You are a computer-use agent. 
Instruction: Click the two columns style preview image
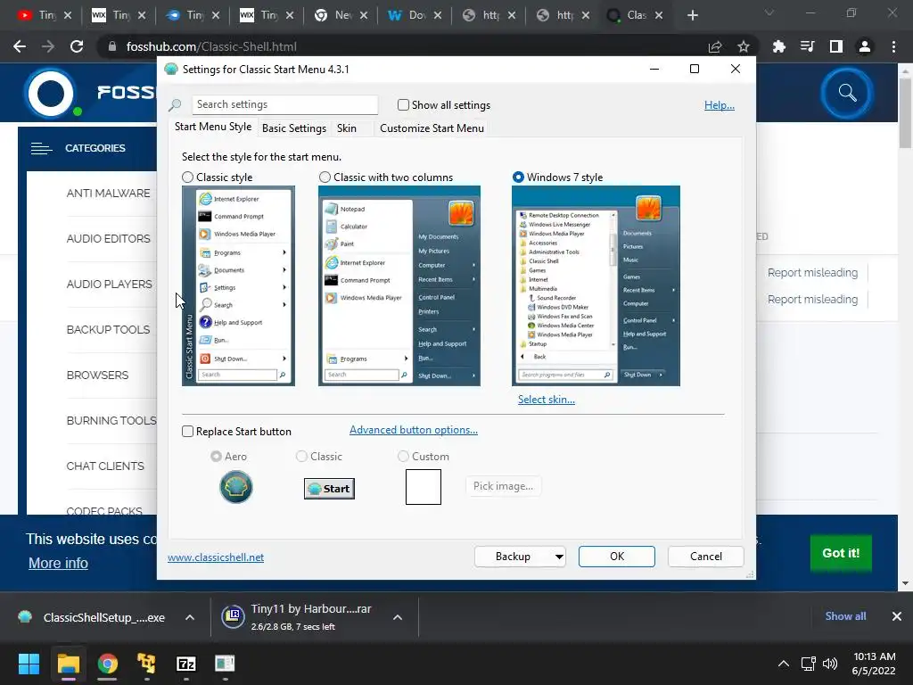(399, 285)
